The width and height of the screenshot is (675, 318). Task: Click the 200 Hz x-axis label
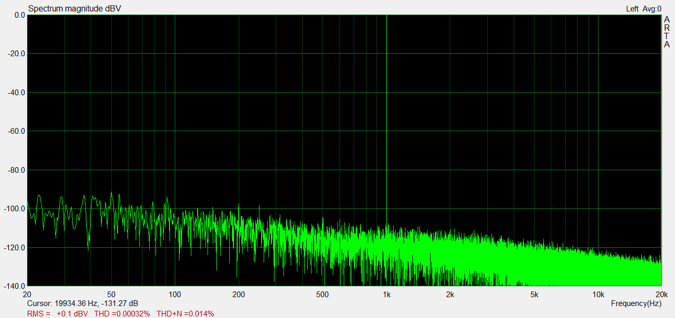click(x=239, y=295)
